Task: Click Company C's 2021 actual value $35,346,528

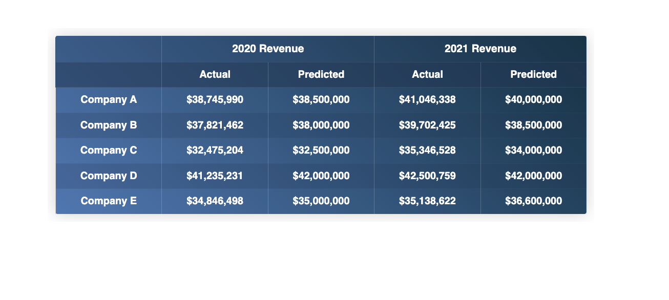Action: tap(428, 151)
